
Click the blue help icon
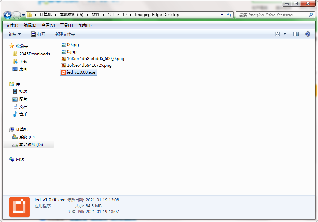[308, 34]
